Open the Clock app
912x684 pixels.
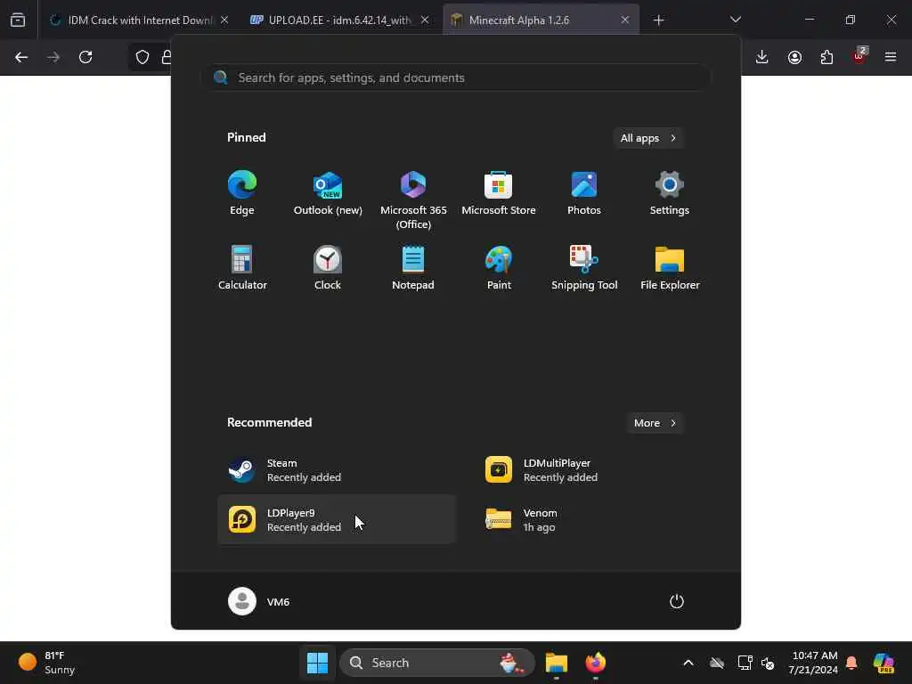coord(328,268)
